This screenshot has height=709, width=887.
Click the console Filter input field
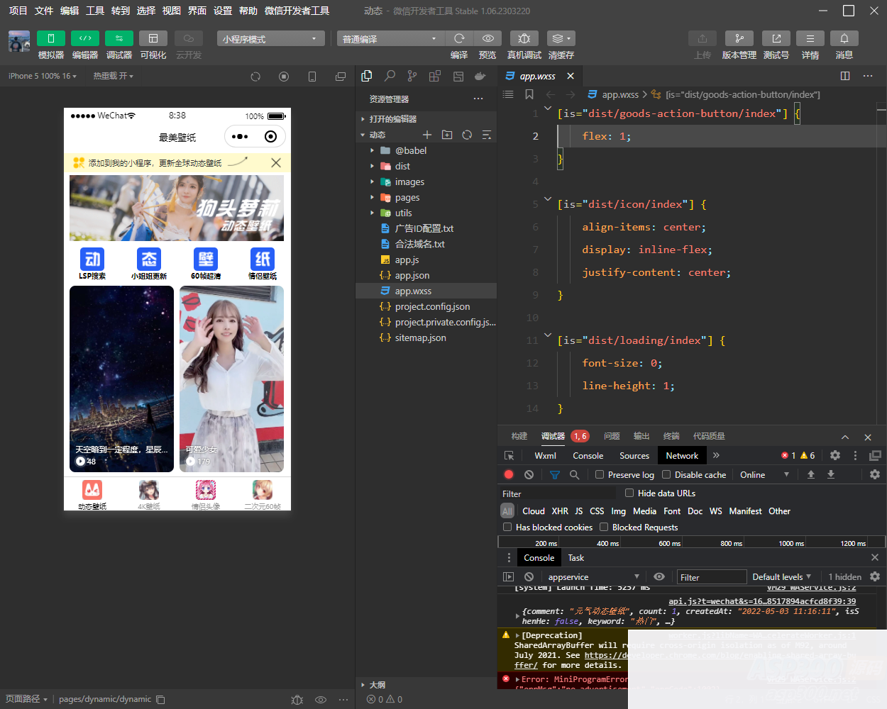point(711,577)
